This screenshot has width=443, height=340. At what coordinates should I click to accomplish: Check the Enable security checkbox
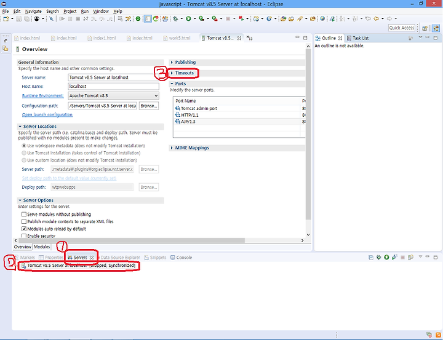pyautogui.click(x=24, y=236)
